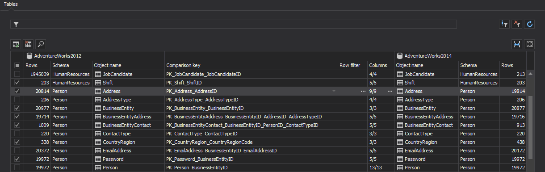
Task: Clear the filter using red X funnel icon
Action: coord(517,24)
